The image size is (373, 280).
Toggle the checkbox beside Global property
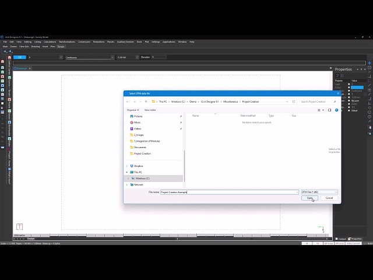(x=349, y=110)
